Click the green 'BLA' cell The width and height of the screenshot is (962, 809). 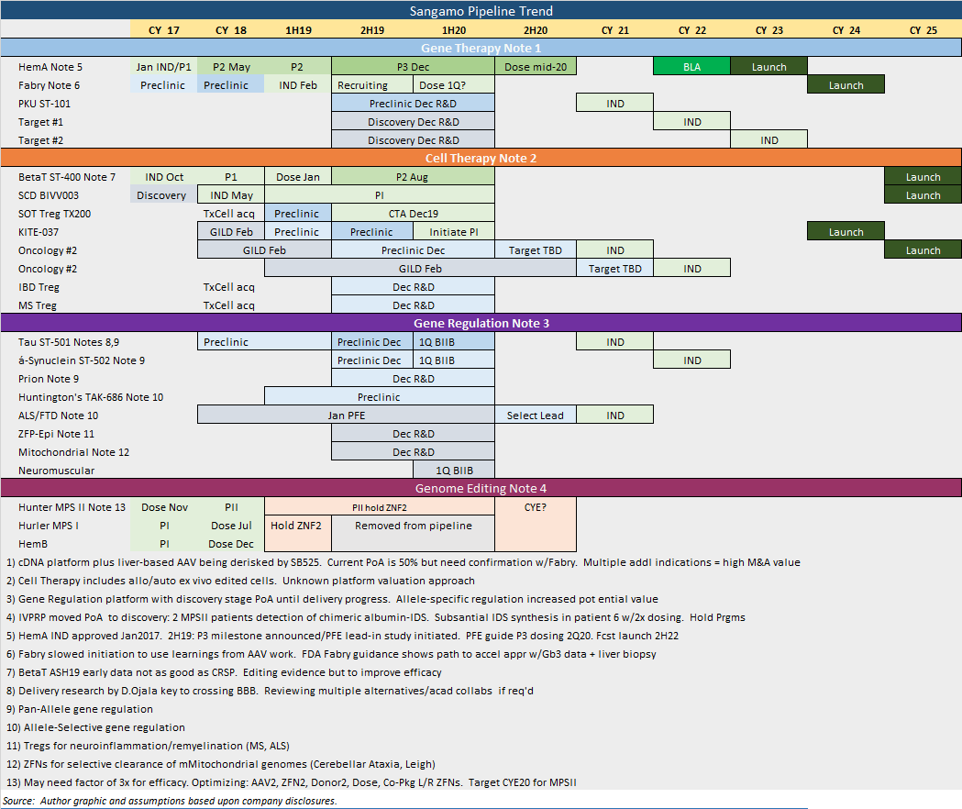click(x=692, y=67)
